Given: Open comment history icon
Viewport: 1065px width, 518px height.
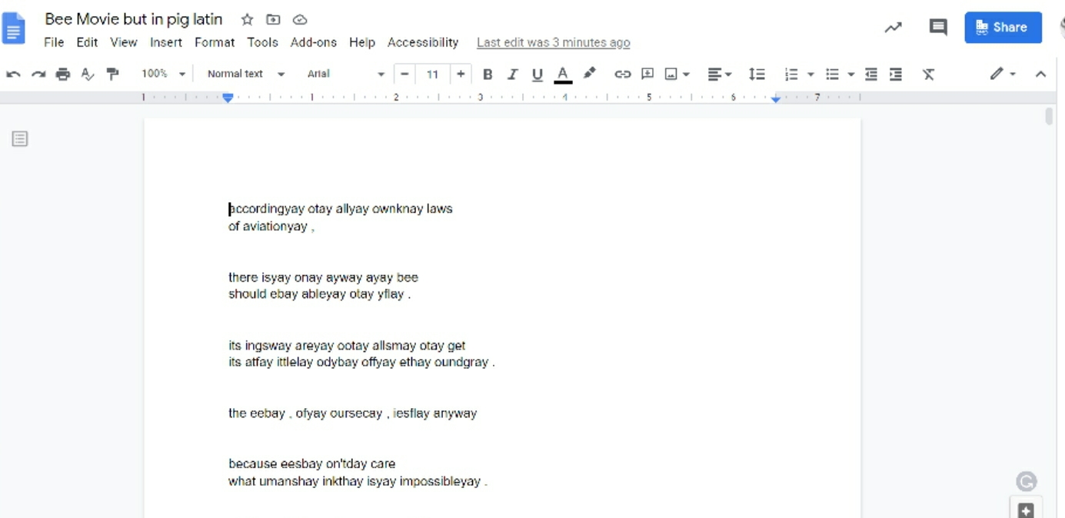Looking at the screenshot, I should click(938, 28).
